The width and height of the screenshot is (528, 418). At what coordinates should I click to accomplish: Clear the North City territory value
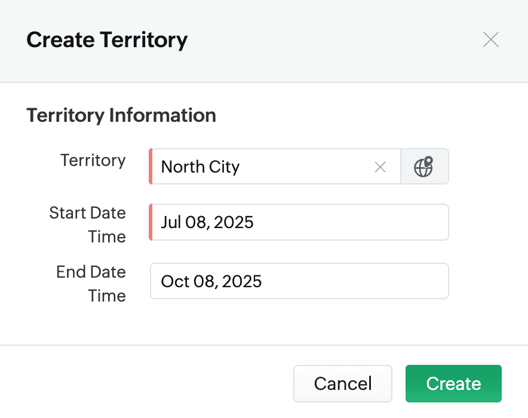click(x=380, y=167)
